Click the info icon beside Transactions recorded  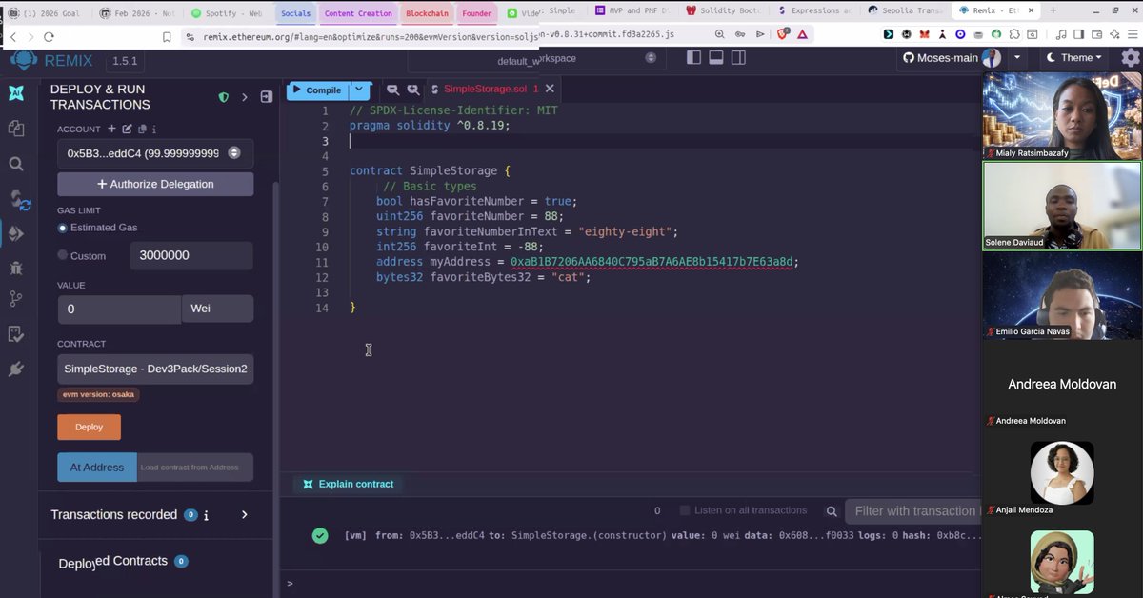pos(206,515)
